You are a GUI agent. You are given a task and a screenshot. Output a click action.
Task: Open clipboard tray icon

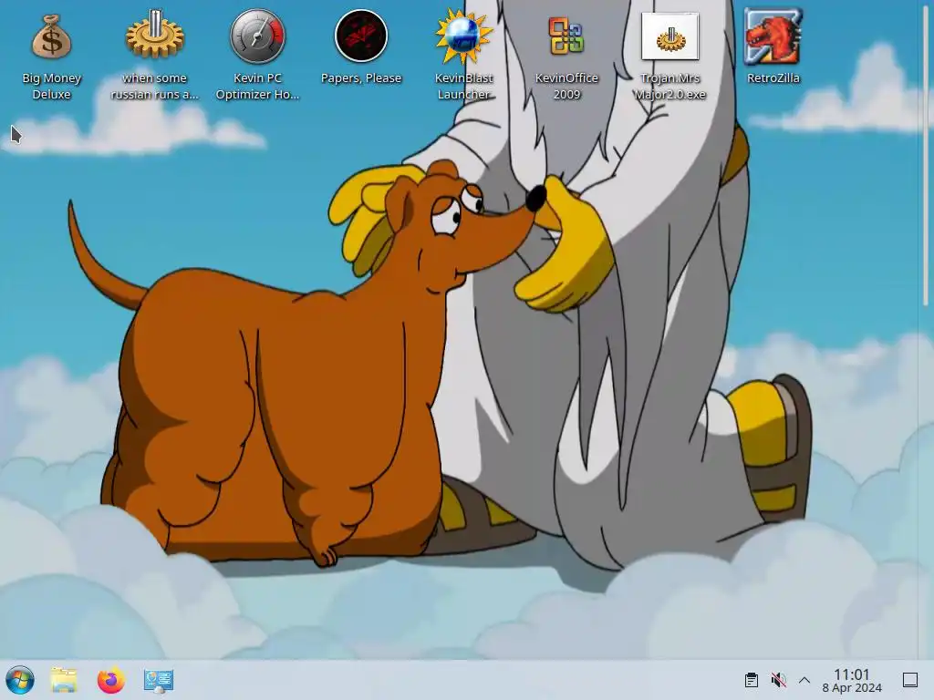click(752, 680)
